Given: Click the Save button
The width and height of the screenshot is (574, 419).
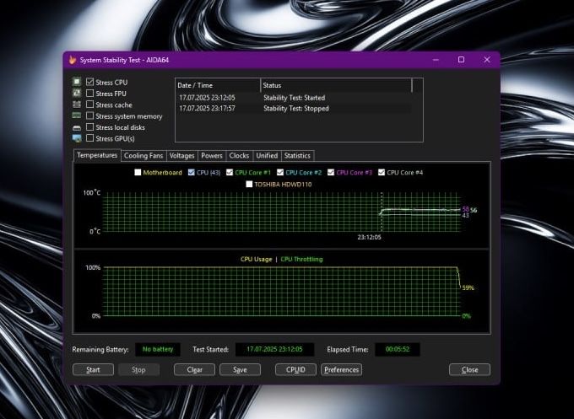Looking at the screenshot, I should [240, 369].
